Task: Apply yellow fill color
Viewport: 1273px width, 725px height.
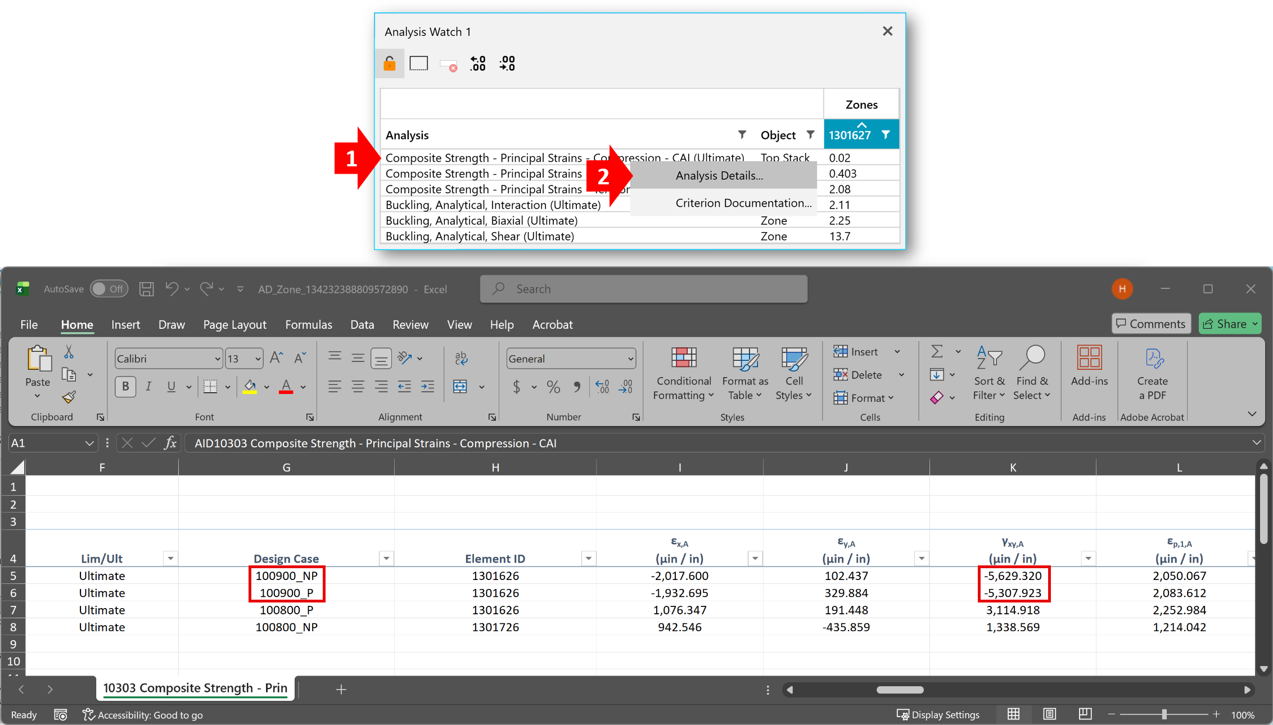Action: click(250, 387)
